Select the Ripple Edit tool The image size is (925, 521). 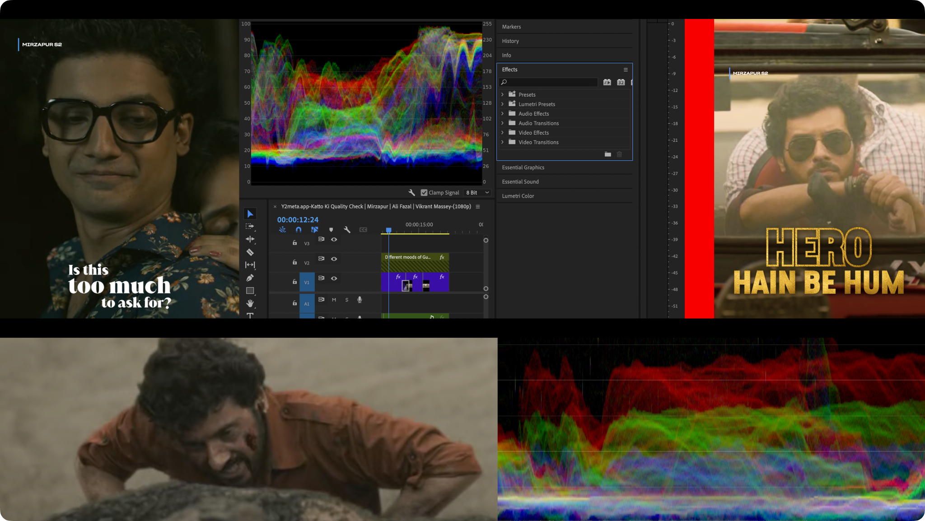tap(250, 239)
